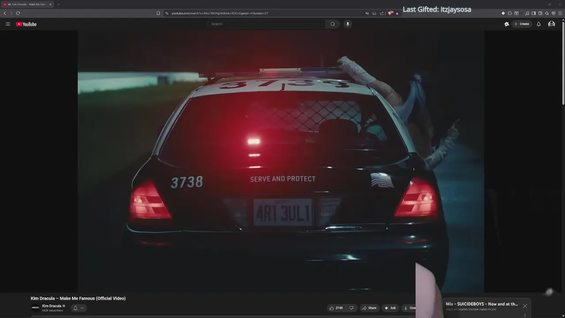Go back with browser back arrow
This screenshot has width=565, height=318.
pyautogui.click(x=5, y=13)
